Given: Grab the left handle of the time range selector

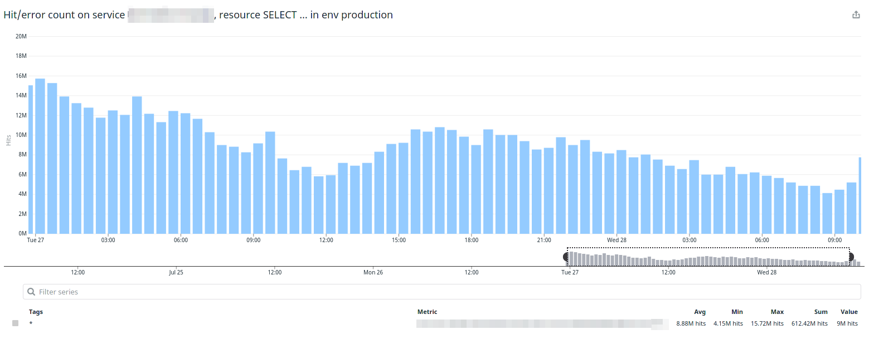Looking at the screenshot, I should click(567, 257).
